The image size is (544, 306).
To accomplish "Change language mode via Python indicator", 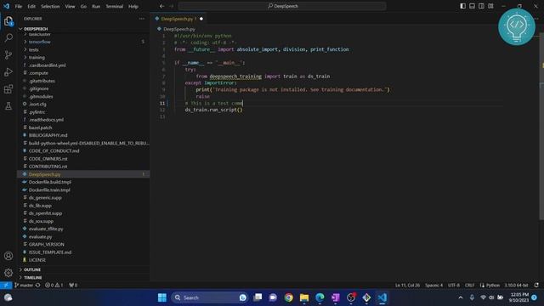I will [x=493, y=286].
